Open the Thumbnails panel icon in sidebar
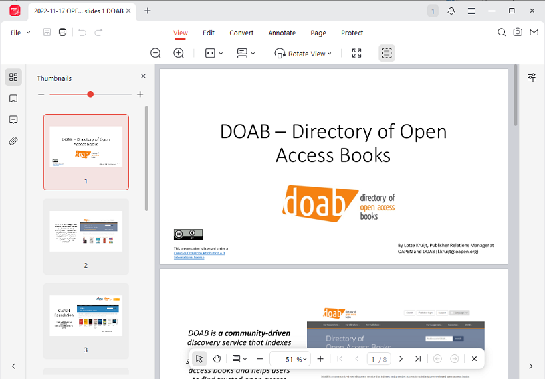The width and height of the screenshot is (545, 379). click(13, 77)
